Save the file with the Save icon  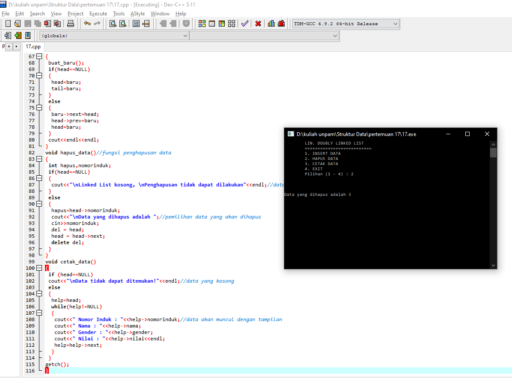point(28,24)
